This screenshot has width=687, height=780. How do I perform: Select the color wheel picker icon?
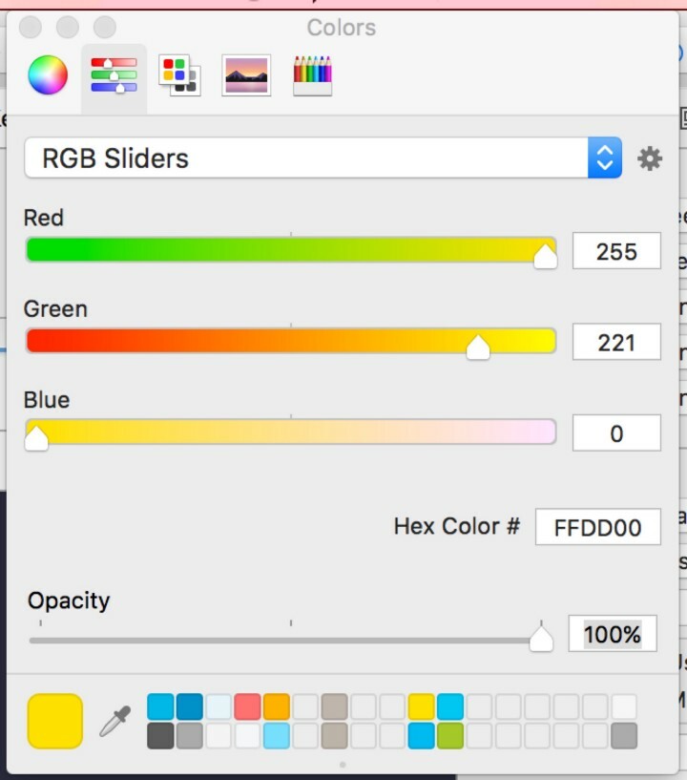tap(48, 75)
